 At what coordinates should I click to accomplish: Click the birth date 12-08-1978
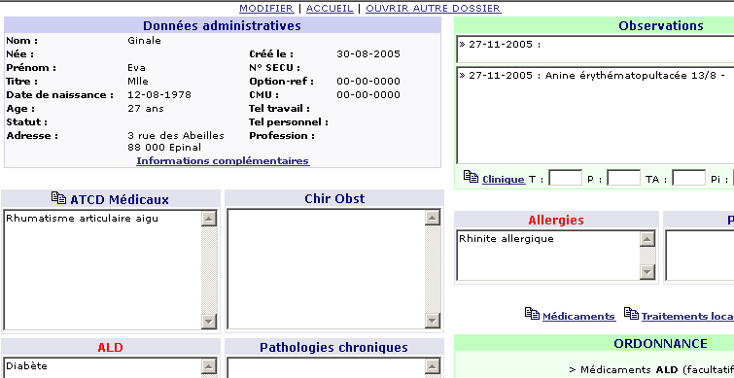pyautogui.click(x=159, y=95)
